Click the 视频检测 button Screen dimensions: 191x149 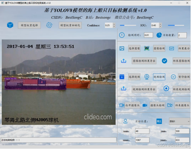159,77
